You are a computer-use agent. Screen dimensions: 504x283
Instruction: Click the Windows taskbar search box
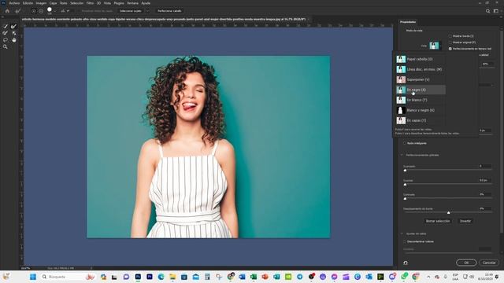69,277
